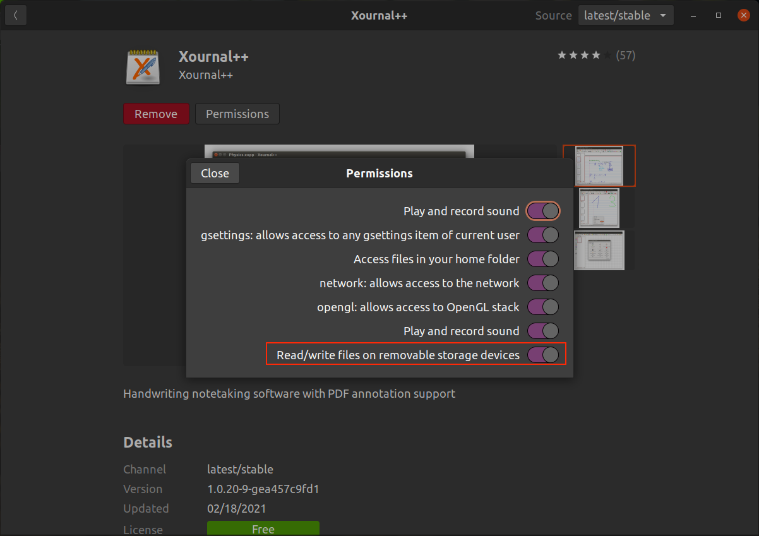Click the Free license badge

pyautogui.click(x=263, y=528)
